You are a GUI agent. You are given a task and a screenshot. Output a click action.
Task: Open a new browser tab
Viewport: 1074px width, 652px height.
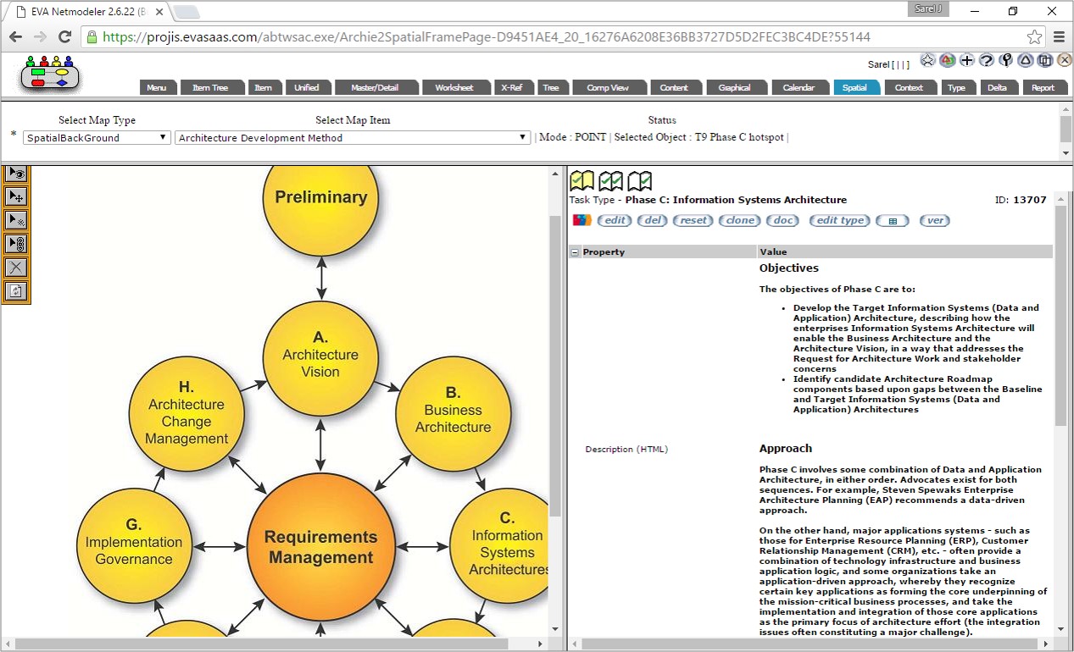point(186,12)
